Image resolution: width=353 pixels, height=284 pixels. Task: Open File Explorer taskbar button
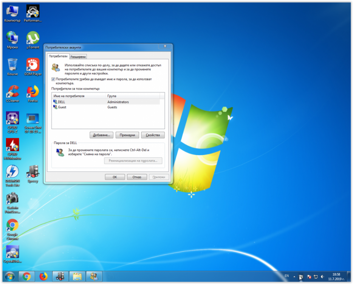point(77,276)
